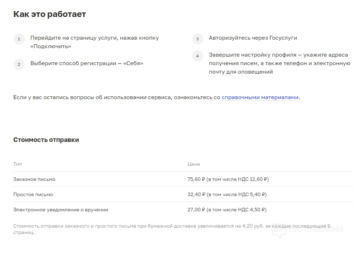Click the 27,00 ₽ price cell
This screenshot has height=257, width=361.
227,210
